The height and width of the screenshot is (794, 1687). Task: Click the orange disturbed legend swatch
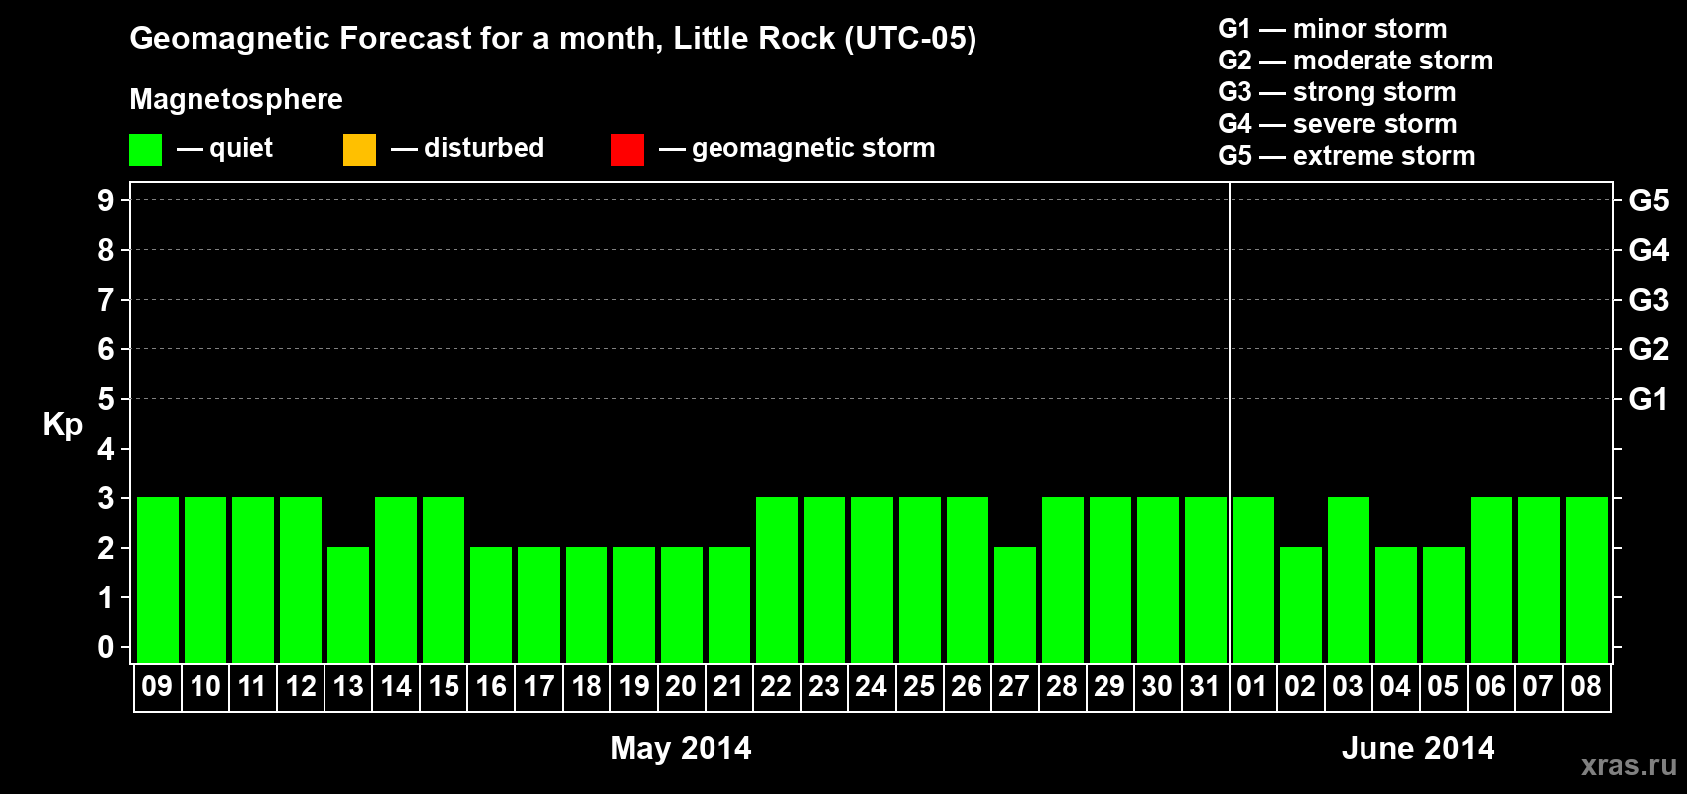pos(359,150)
